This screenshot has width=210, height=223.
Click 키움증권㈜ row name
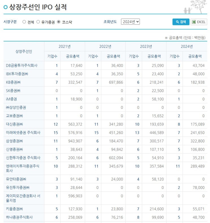pos(14,209)
